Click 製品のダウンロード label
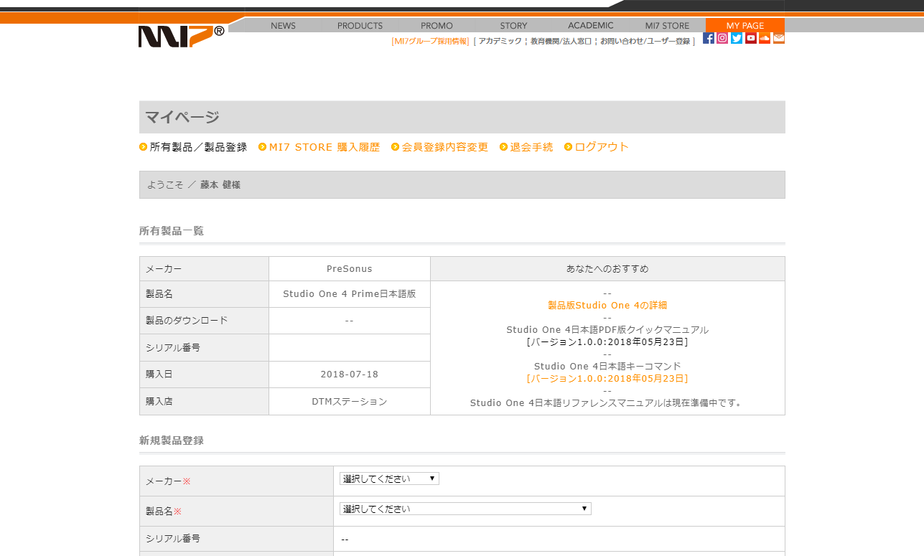This screenshot has height=556, width=924. coord(187,321)
